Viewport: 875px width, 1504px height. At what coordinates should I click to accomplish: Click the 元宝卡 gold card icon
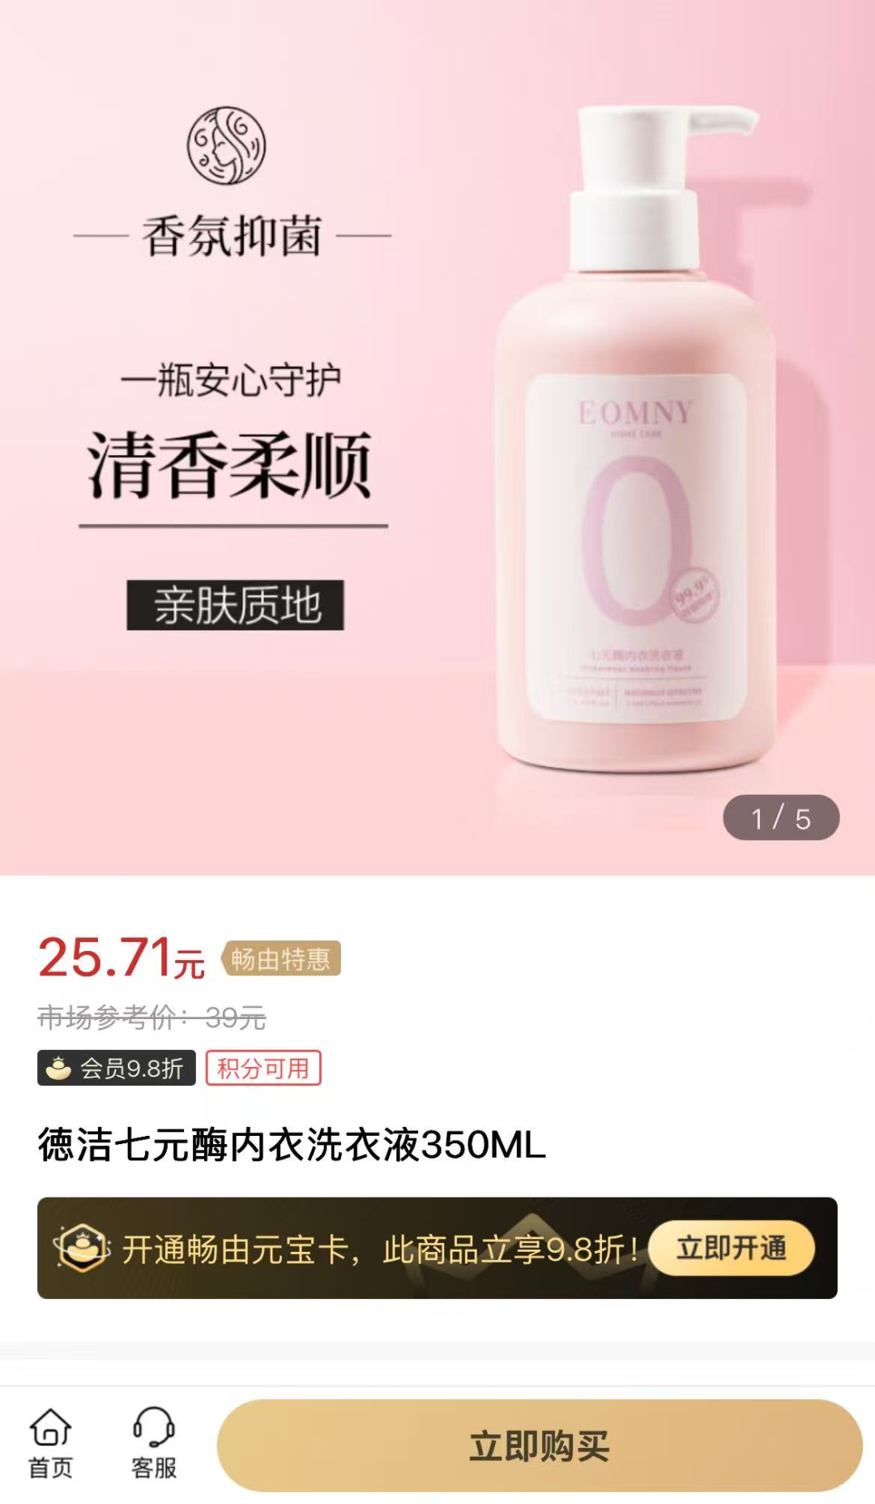coord(82,1248)
